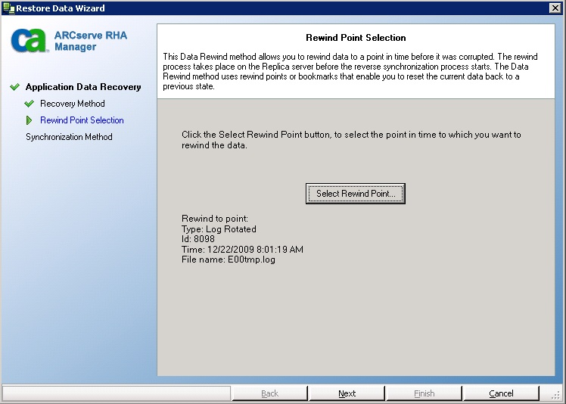Click the Rewind Point Selection arrow icon
This screenshot has width=566, height=404.
tap(30, 120)
